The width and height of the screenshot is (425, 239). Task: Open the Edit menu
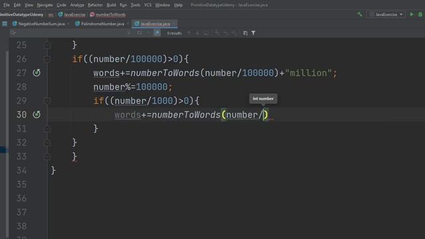(x=17, y=5)
